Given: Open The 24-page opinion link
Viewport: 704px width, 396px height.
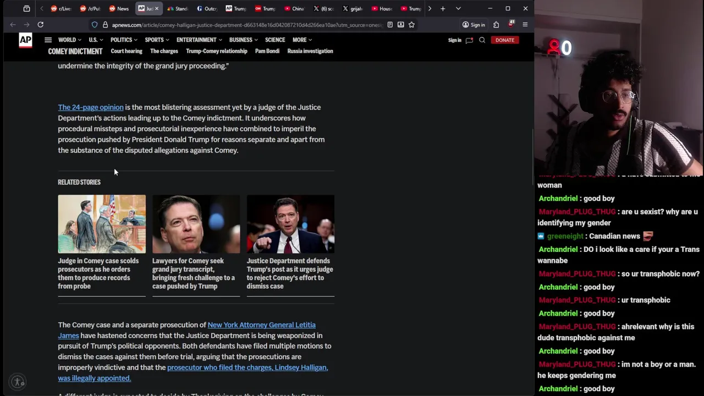Looking at the screenshot, I should click(x=91, y=107).
